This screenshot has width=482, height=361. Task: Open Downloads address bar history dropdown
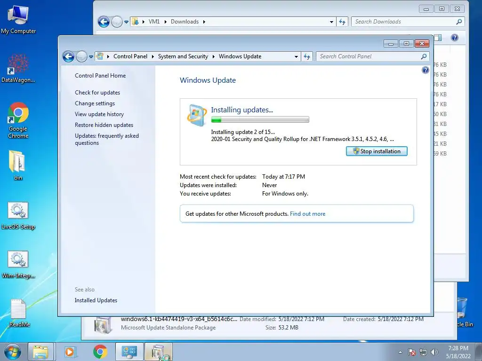pos(331,22)
